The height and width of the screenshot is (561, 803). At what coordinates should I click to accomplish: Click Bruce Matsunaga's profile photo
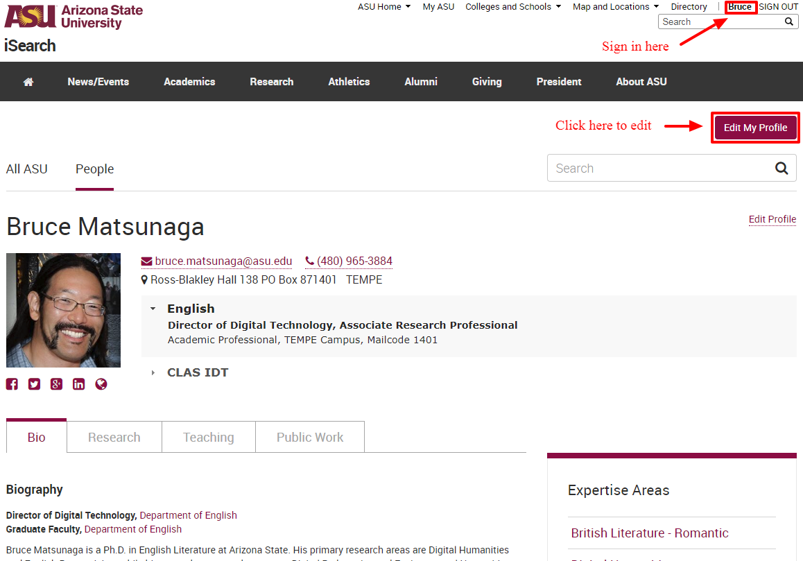[64, 310]
